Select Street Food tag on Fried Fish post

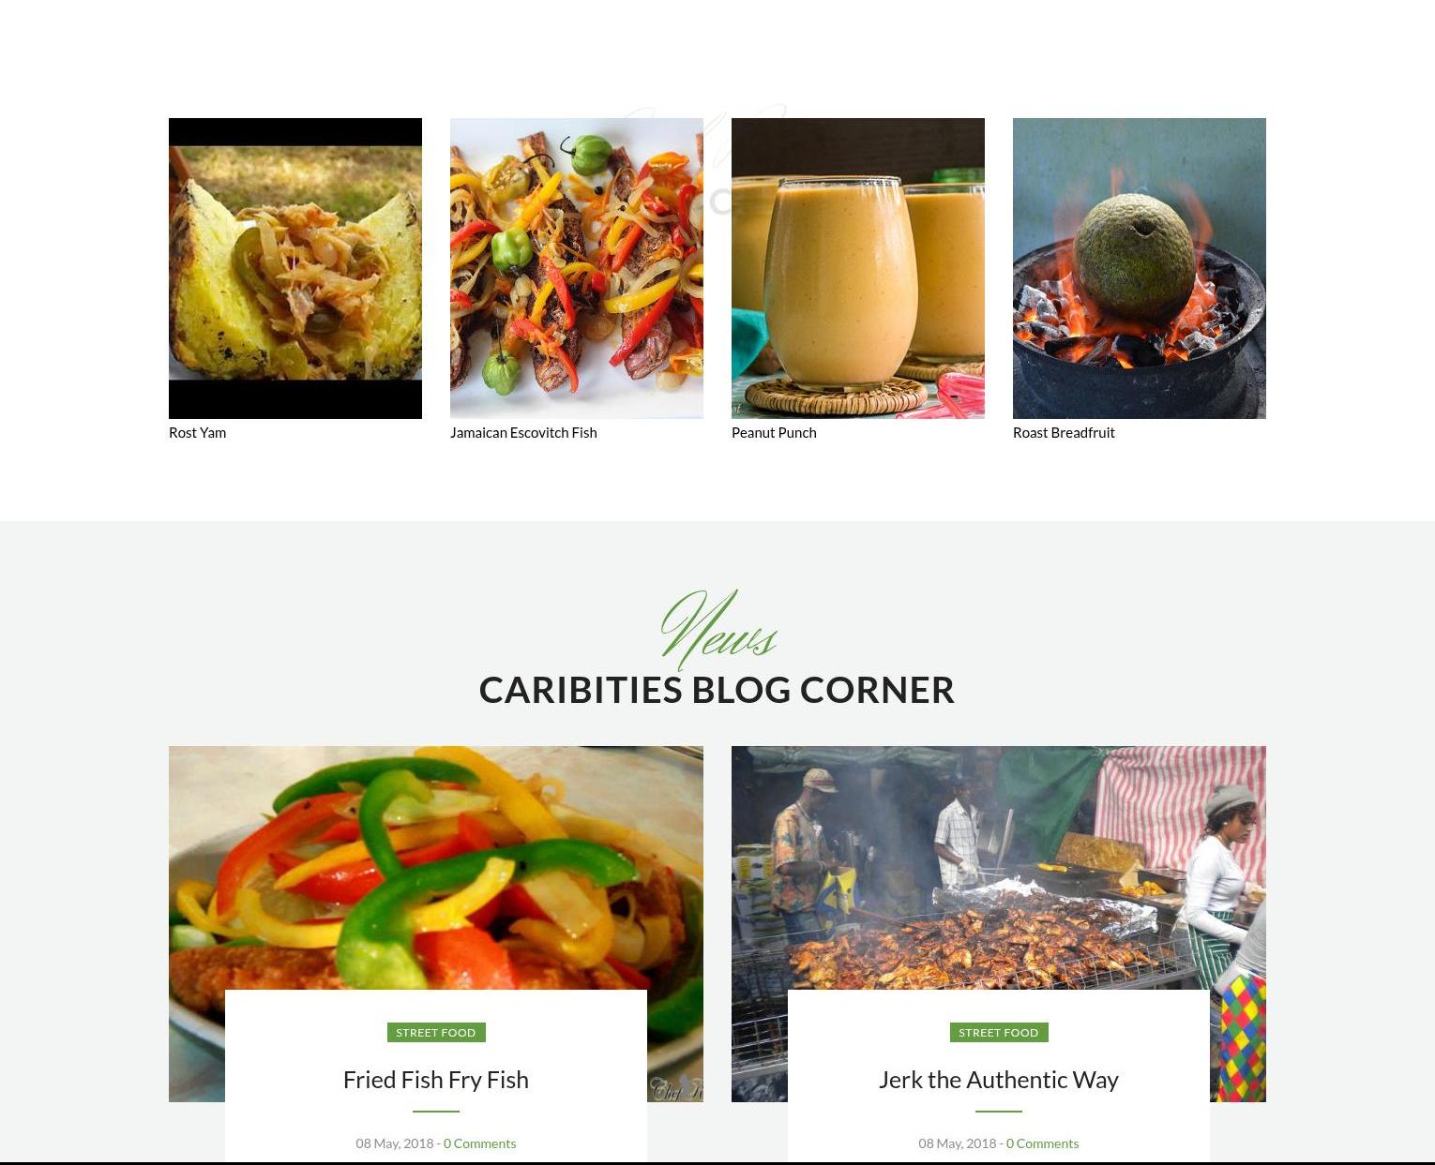click(x=436, y=1032)
